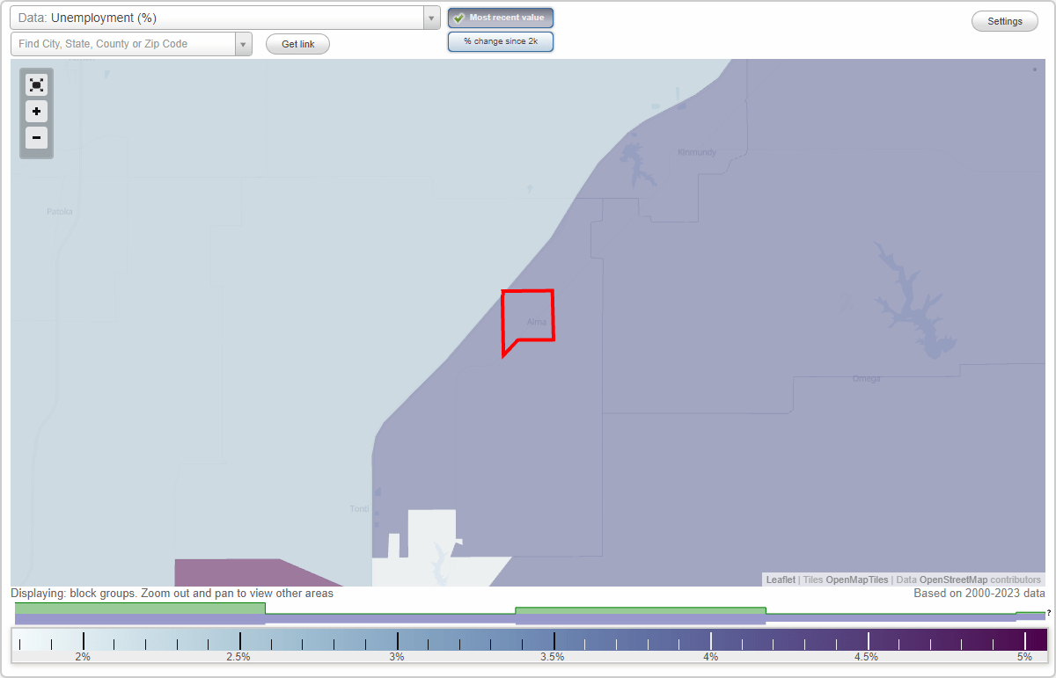Open the OpenMapTiles attribution link

[857, 580]
